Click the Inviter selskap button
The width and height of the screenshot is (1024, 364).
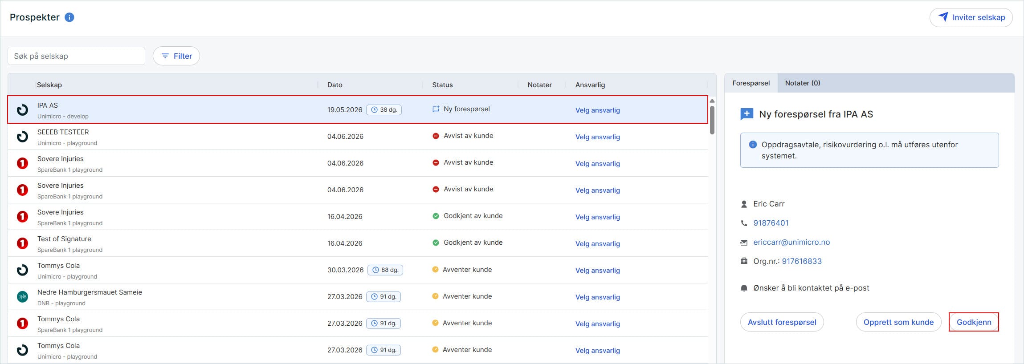(x=971, y=17)
